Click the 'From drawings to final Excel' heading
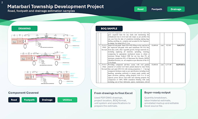198x119 pixels. [x=113, y=93]
